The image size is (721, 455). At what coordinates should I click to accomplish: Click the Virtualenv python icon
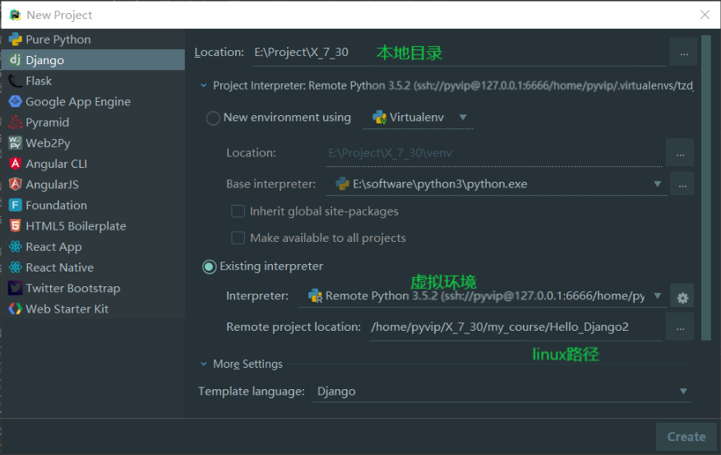(x=380, y=118)
